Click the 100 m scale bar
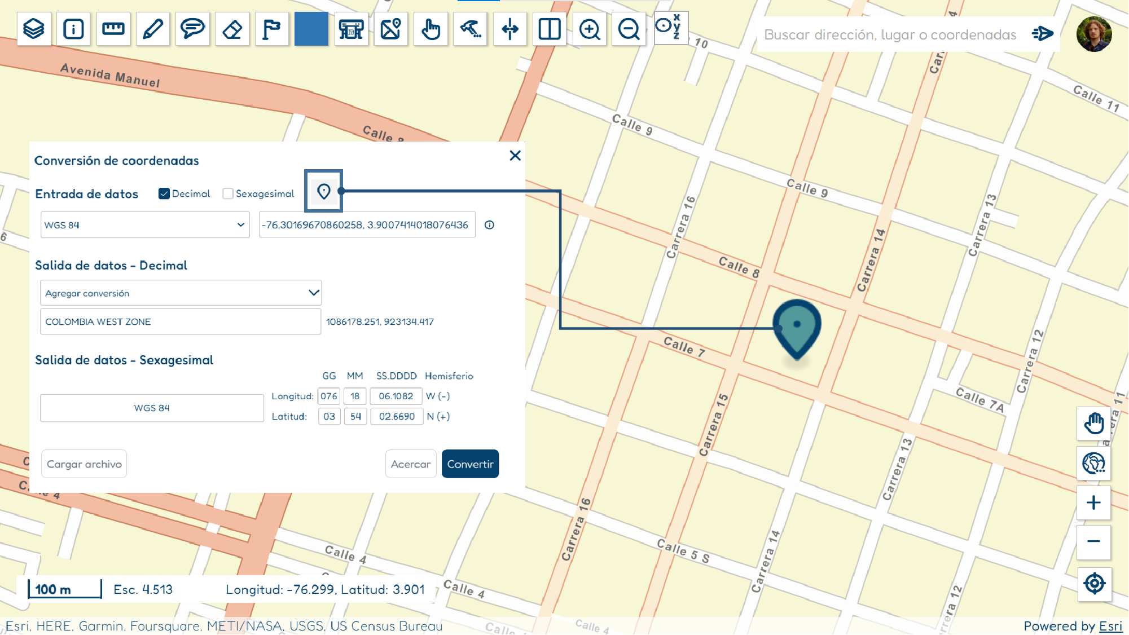The image size is (1129, 635). pyautogui.click(x=65, y=589)
